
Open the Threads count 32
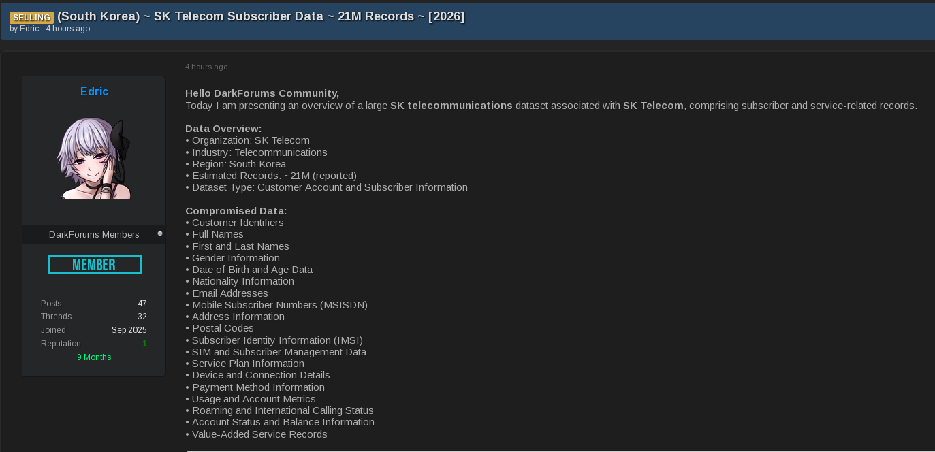click(x=142, y=317)
